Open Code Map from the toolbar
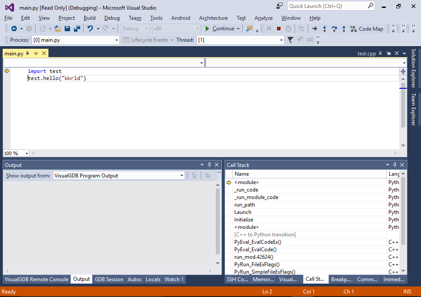The image size is (421, 297). click(367, 29)
